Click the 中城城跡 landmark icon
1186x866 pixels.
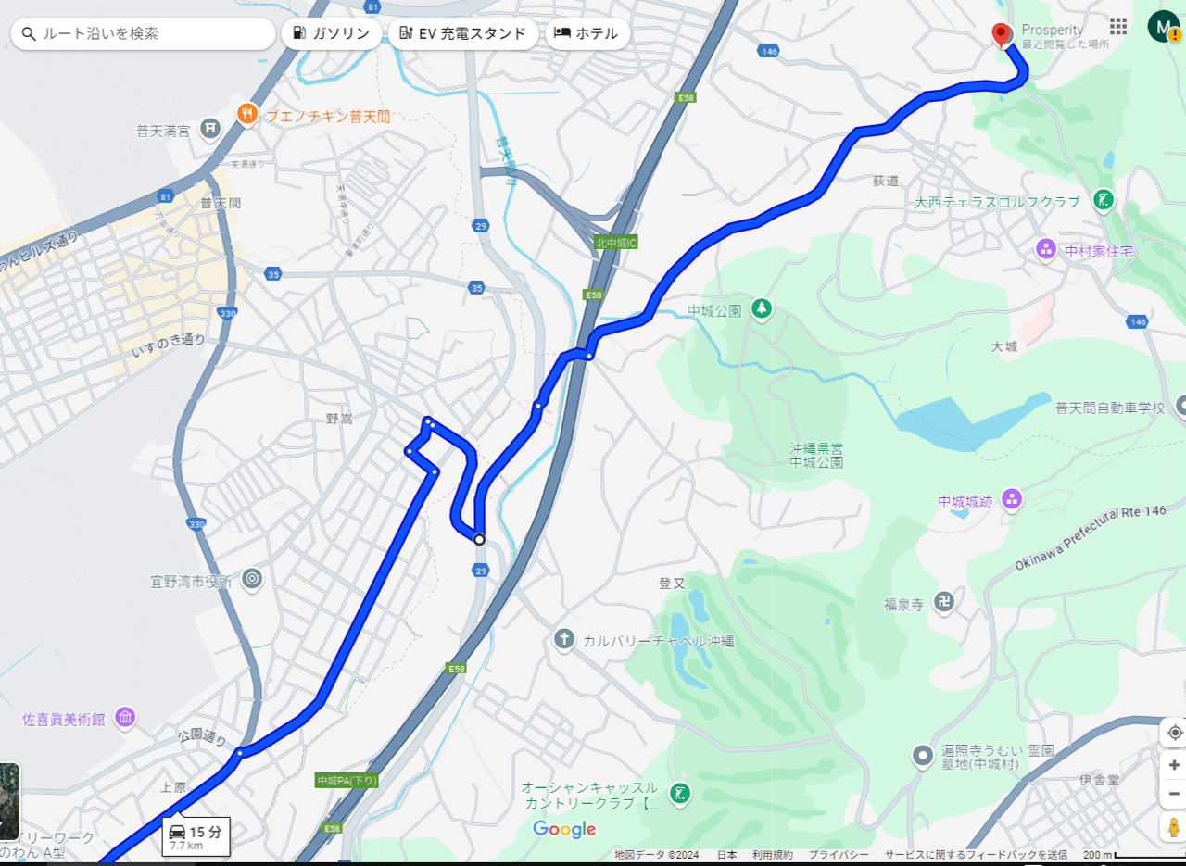click(1011, 499)
